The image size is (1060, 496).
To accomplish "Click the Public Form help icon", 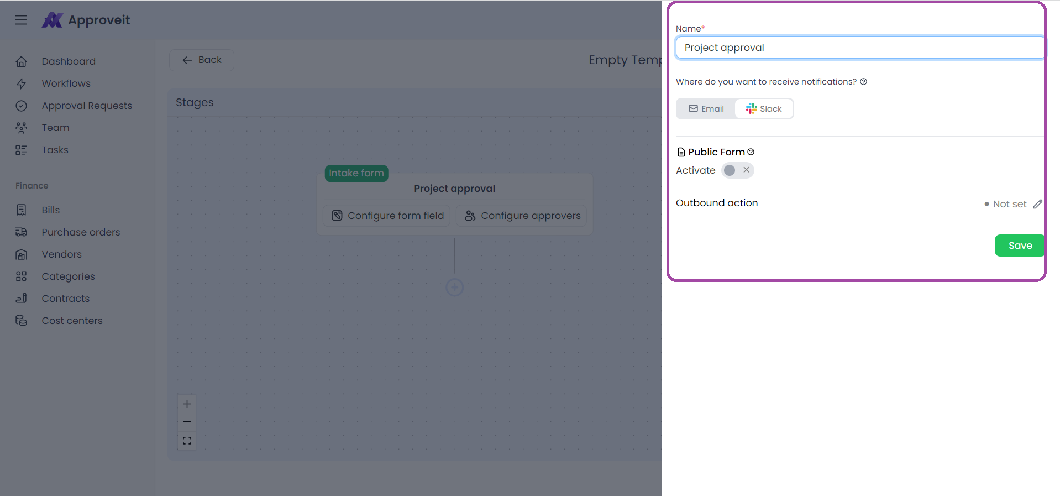I will (751, 152).
